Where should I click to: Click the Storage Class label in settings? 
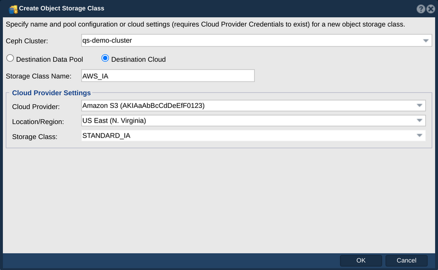34,137
